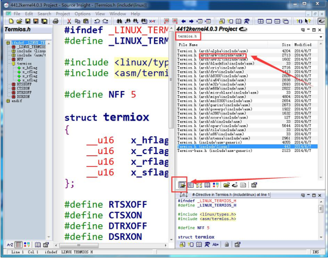Open the Window menu

tap(118, 14)
